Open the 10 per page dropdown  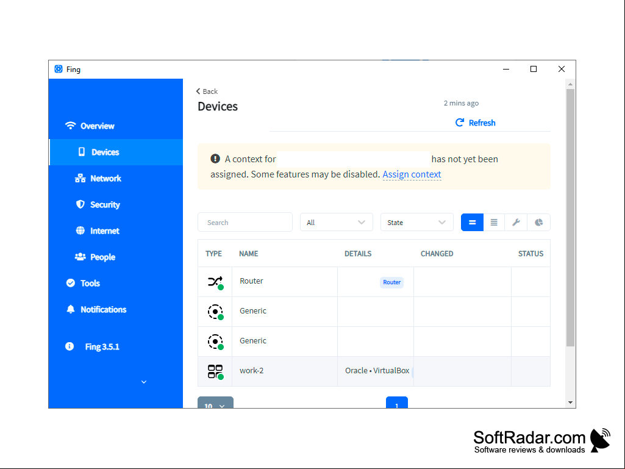coord(215,403)
